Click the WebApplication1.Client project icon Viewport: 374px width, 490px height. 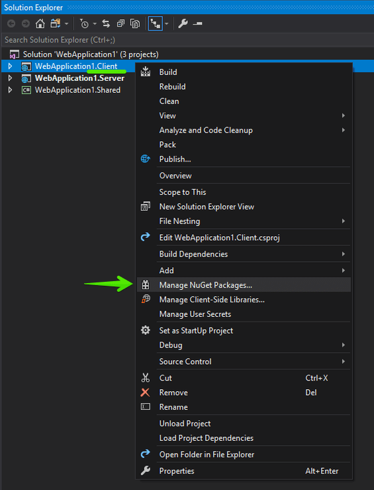click(x=26, y=66)
